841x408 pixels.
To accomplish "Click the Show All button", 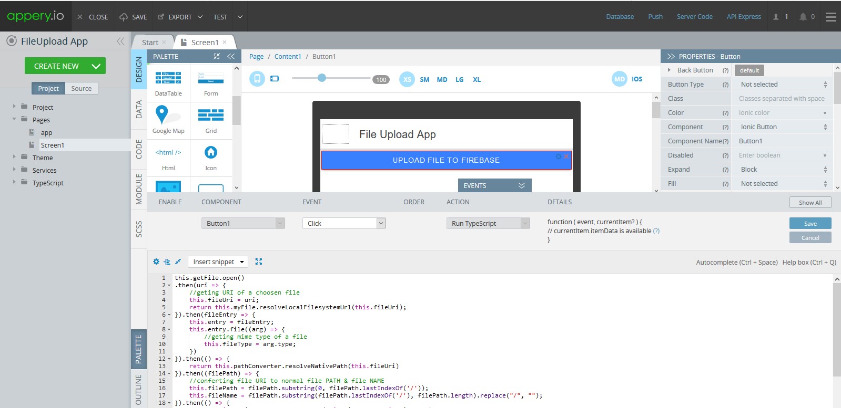I will tap(810, 203).
